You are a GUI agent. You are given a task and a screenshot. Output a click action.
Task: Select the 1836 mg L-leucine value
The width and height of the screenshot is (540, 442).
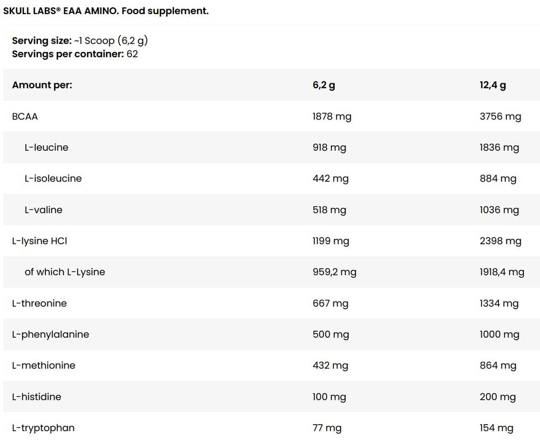(500, 148)
